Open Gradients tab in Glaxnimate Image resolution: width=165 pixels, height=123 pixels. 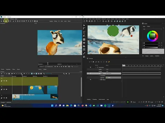(x=157, y=56)
